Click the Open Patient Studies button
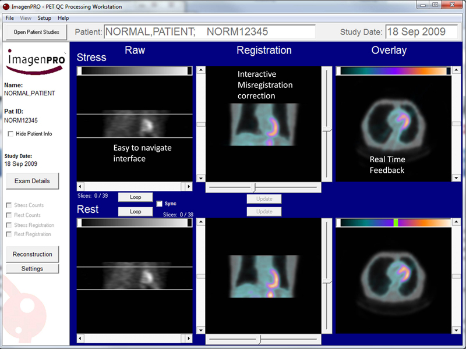 point(36,32)
